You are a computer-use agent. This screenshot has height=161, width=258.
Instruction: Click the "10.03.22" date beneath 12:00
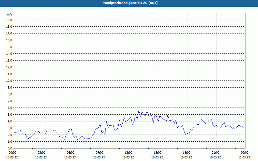pyautogui.click(x=128, y=157)
